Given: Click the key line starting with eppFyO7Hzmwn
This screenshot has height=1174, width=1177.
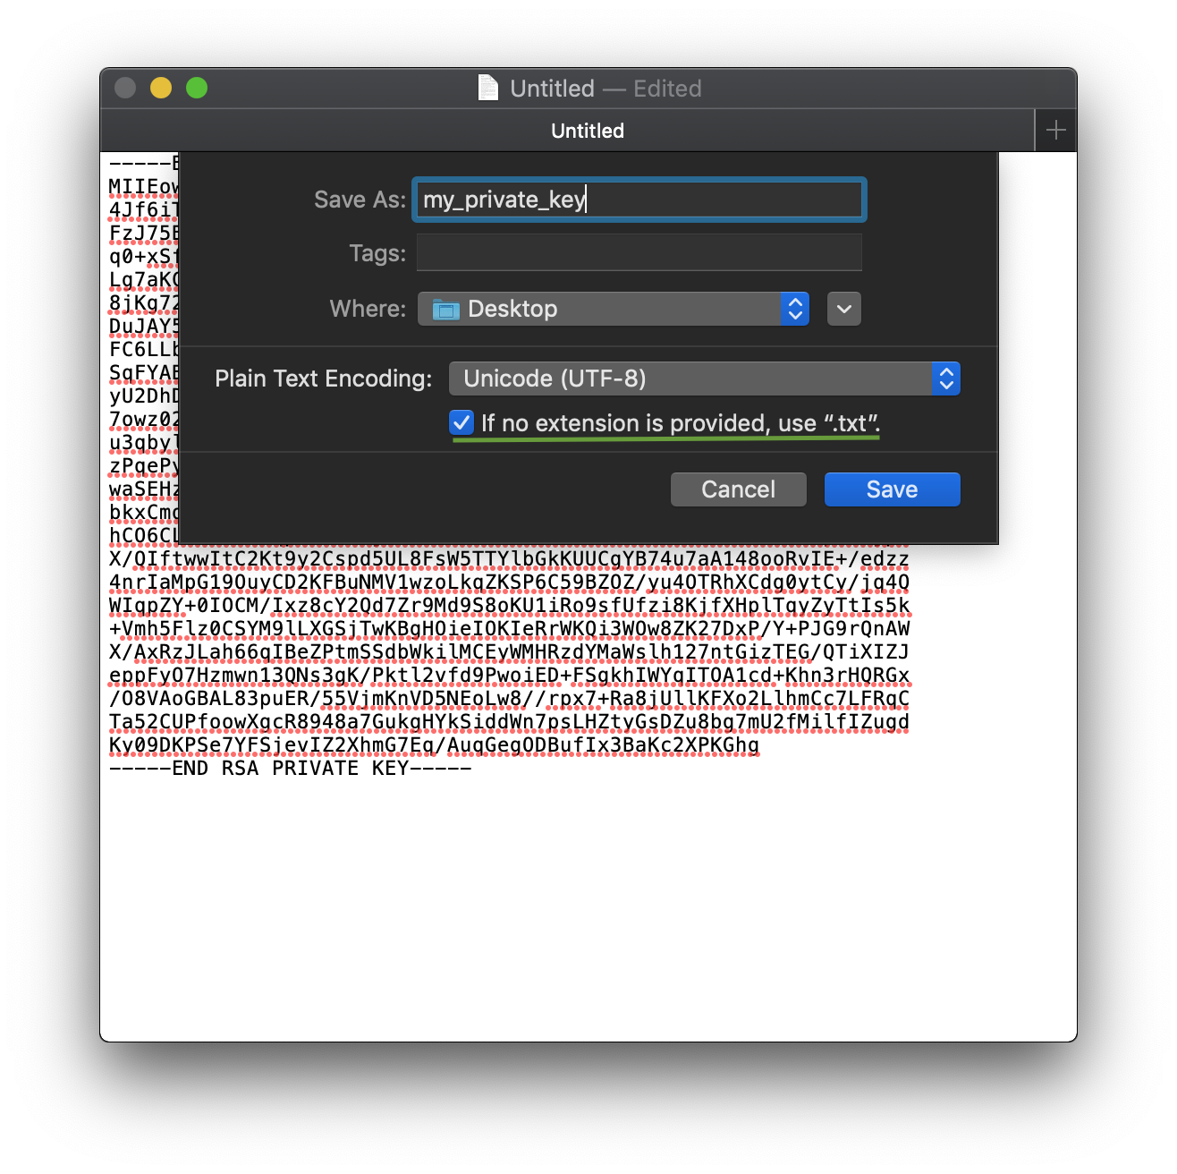Looking at the screenshot, I should 509,676.
